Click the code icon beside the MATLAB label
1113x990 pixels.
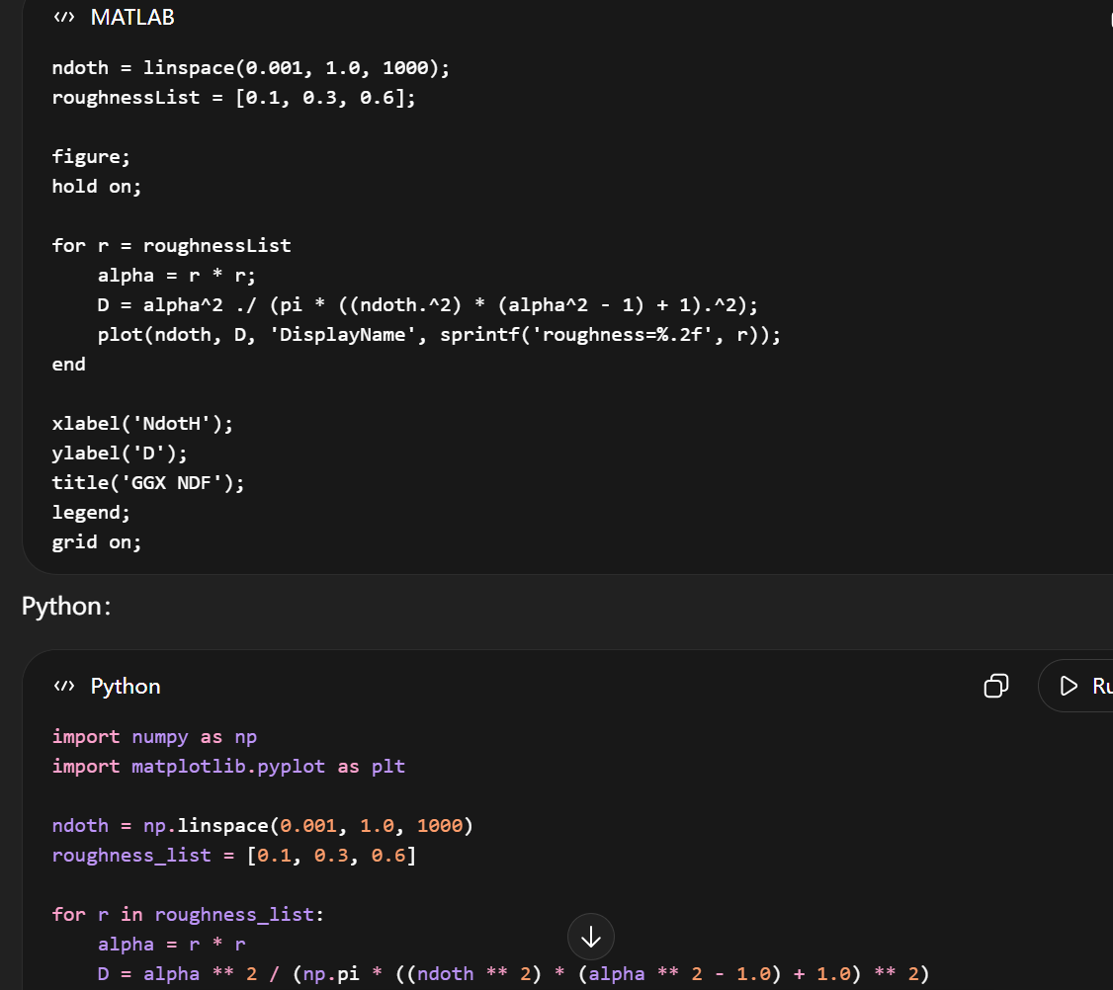point(64,17)
